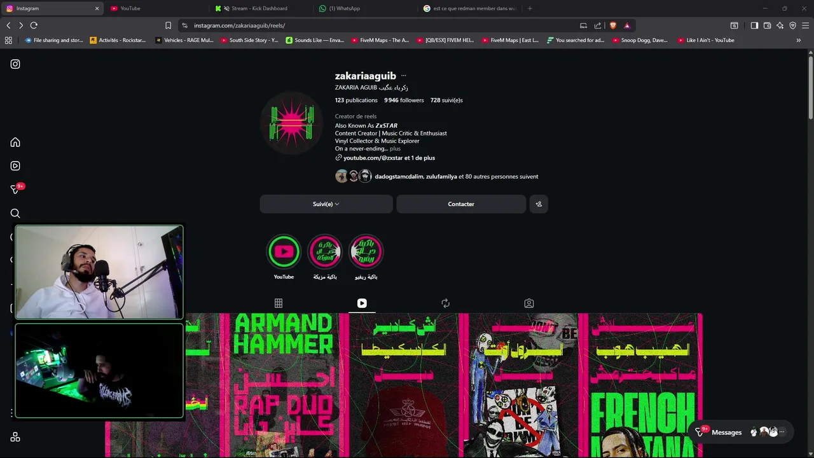Toggle the browser sidebar panel
Screen dimensions: 814x458
pyautogui.click(x=754, y=25)
